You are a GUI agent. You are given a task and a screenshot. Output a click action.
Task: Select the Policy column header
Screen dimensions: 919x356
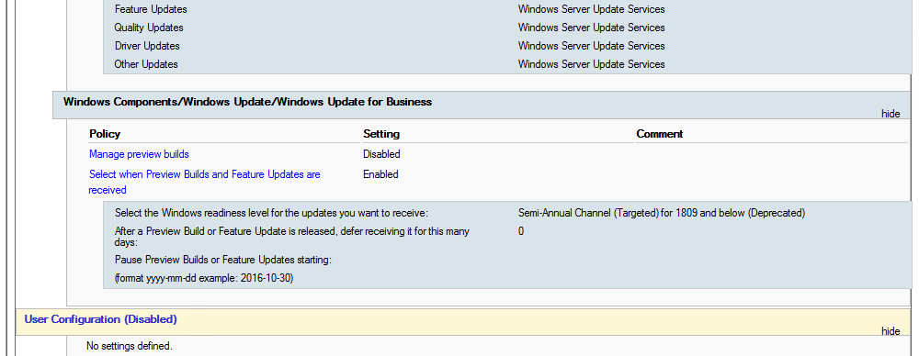click(105, 134)
